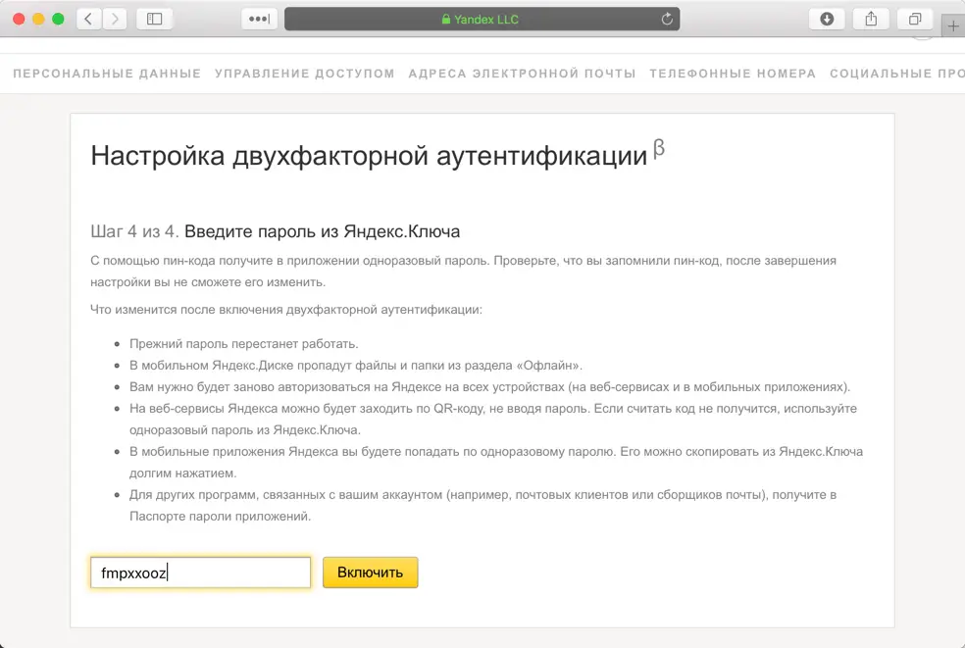Open Адреса электронной почты section
The height and width of the screenshot is (648, 965).
[522, 74]
